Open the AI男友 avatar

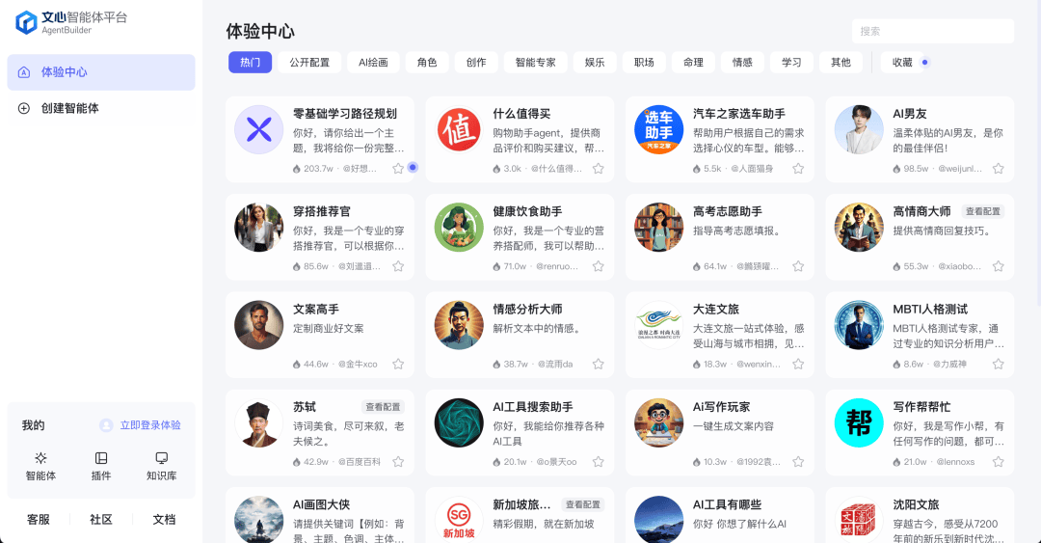click(x=859, y=129)
